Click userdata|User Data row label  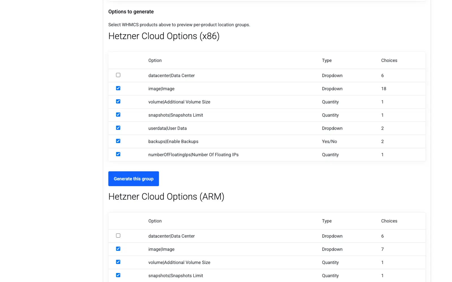coord(168,128)
